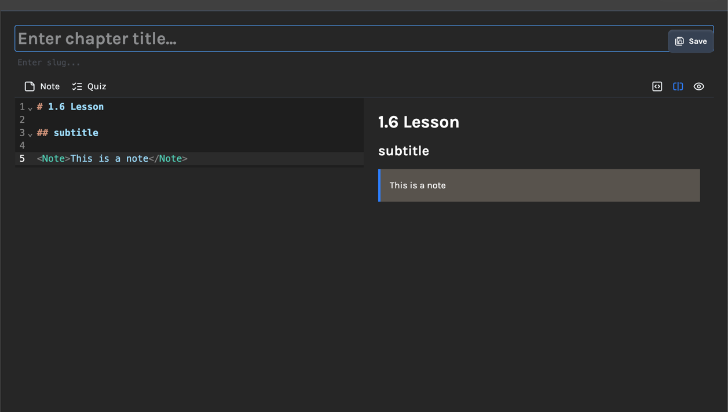728x412 pixels.
Task: Click the opening <Note> tag in editor
Action: click(53, 159)
